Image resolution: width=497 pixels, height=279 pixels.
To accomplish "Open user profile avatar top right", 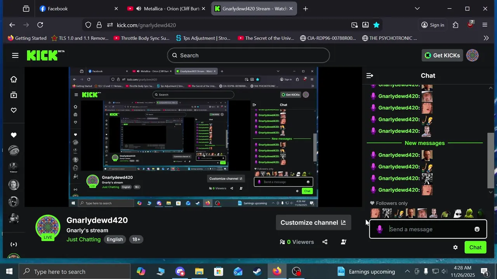I will tap(472, 55).
